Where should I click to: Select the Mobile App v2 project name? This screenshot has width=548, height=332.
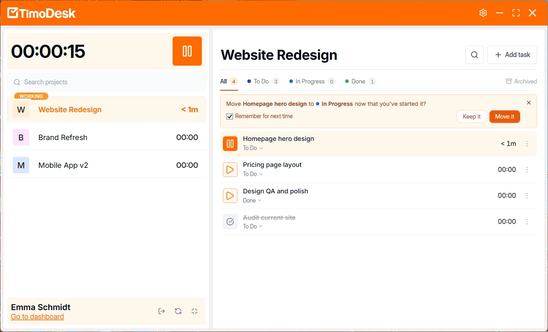(63, 165)
